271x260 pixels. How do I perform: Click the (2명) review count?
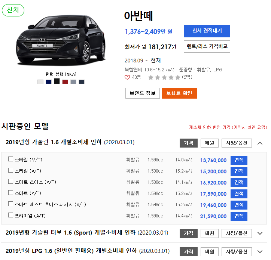(187, 77)
